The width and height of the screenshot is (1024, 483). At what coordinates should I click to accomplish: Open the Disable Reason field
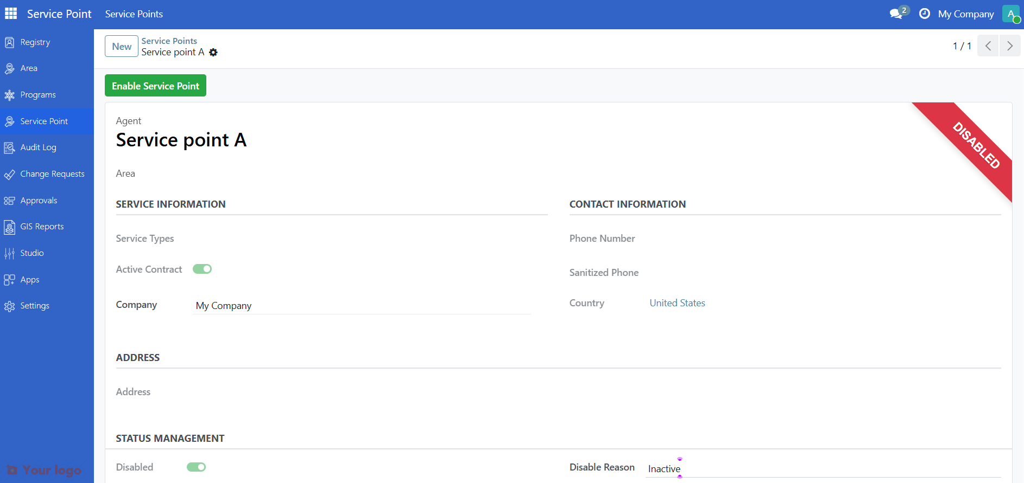pos(822,469)
